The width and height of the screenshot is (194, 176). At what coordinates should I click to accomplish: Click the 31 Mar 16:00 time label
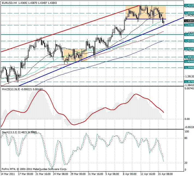(x=96, y=174)
